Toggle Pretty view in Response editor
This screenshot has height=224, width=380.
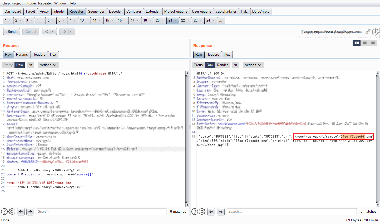(198, 65)
